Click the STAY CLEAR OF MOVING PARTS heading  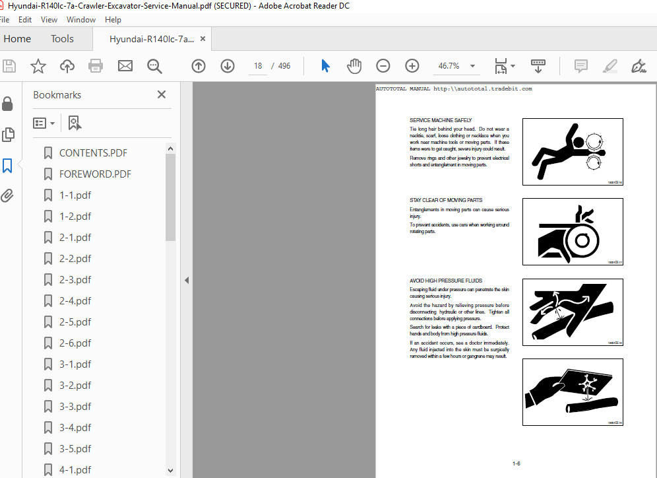click(x=446, y=201)
